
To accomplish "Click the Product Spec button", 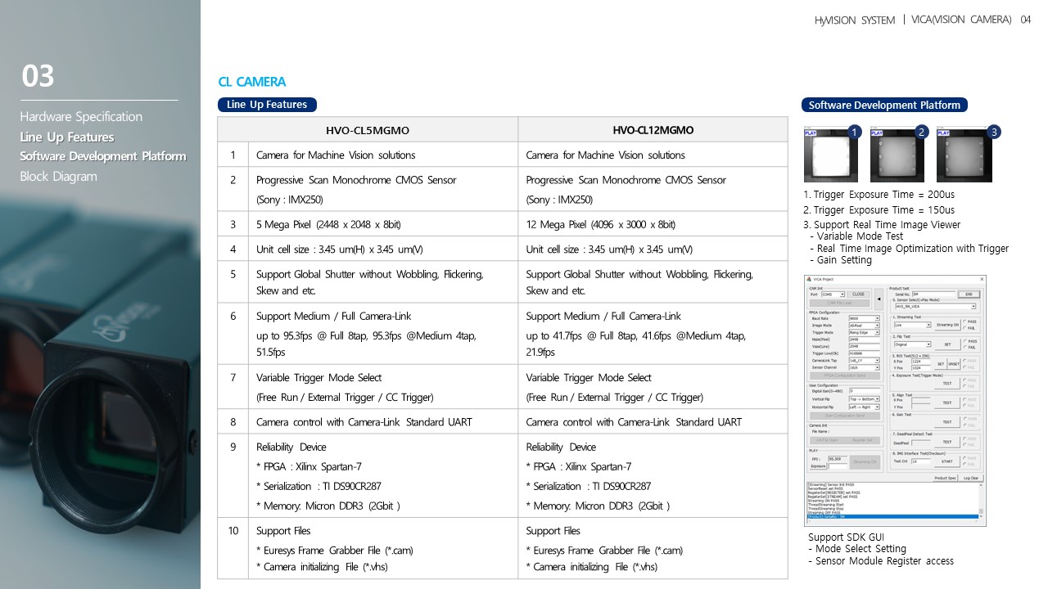I will pos(945,478).
